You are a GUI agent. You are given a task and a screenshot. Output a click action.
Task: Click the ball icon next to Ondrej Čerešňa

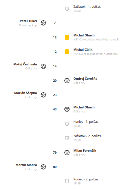tap(67, 81)
